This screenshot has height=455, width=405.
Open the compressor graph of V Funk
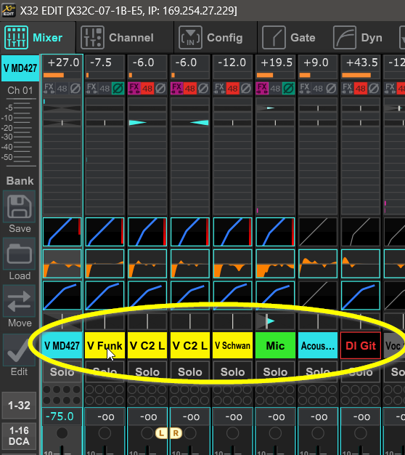pyautogui.click(x=105, y=295)
